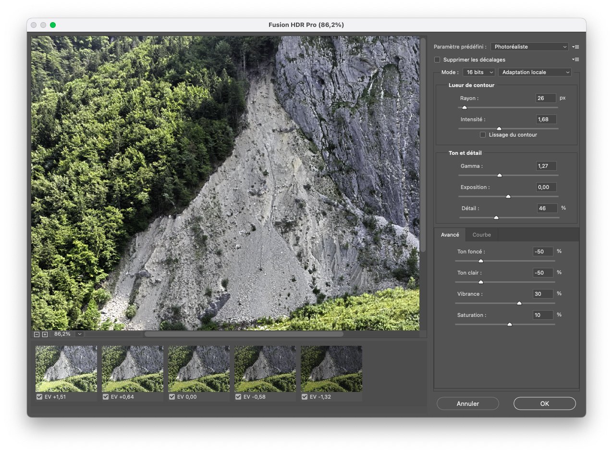Open Paramètre prédéfini Photoréaliste dropdown
Image resolution: width=613 pixels, height=453 pixels.
[529, 47]
